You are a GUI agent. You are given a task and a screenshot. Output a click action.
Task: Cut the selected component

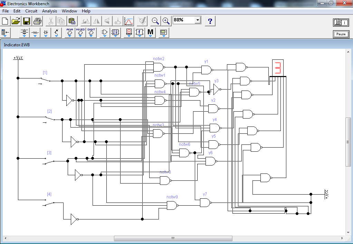pyautogui.click(x=51, y=21)
